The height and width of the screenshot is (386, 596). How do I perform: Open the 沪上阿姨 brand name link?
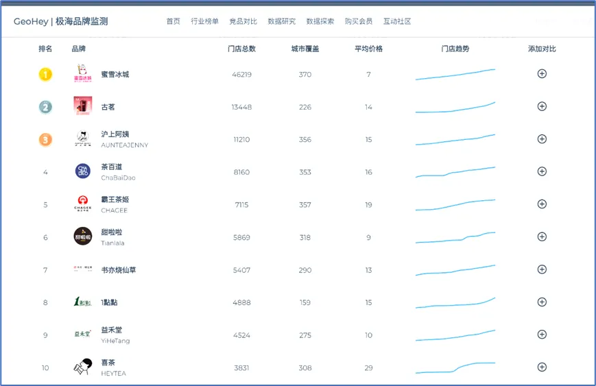point(115,134)
